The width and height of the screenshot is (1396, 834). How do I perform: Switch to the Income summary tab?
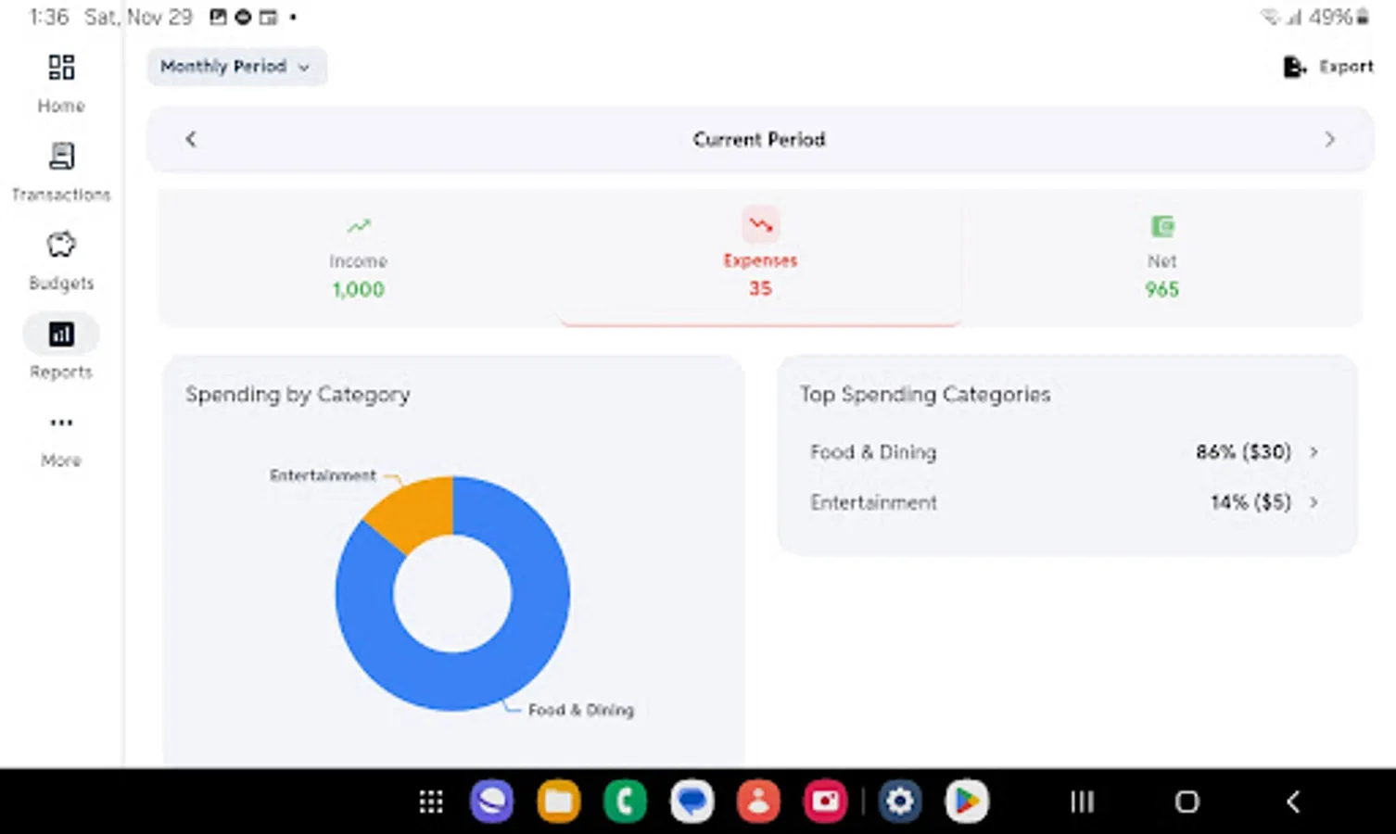pyautogui.click(x=358, y=259)
